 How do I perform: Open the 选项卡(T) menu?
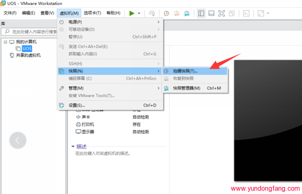[x=92, y=13]
